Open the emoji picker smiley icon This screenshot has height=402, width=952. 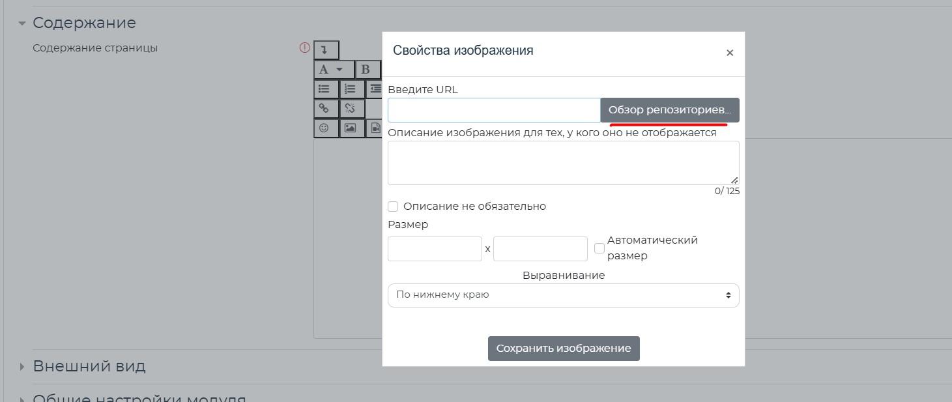point(325,128)
